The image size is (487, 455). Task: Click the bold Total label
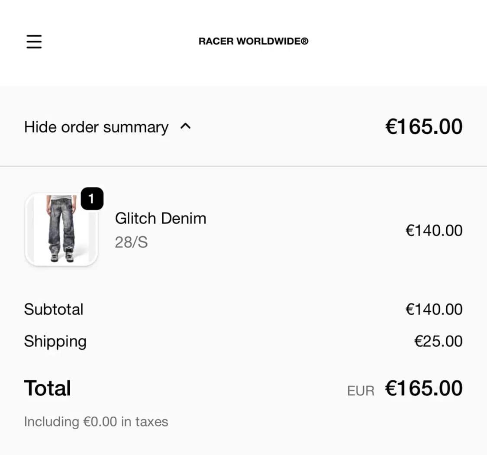[47, 388]
